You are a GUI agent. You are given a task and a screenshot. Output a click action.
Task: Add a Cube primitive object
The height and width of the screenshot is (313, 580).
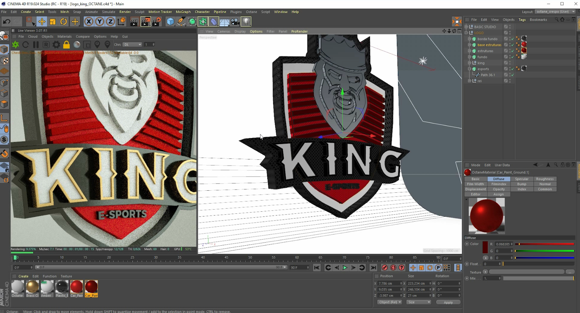(x=170, y=22)
